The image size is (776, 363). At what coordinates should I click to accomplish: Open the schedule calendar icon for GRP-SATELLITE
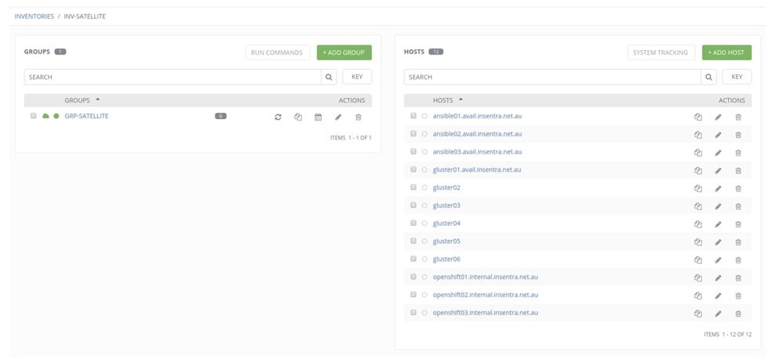pos(318,117)
